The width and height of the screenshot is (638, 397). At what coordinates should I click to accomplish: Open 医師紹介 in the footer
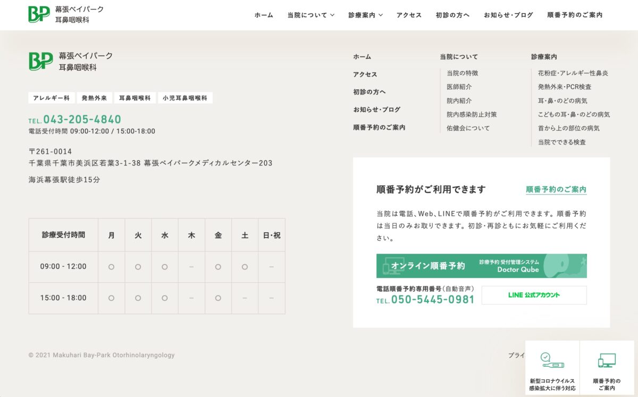(459, 87)
